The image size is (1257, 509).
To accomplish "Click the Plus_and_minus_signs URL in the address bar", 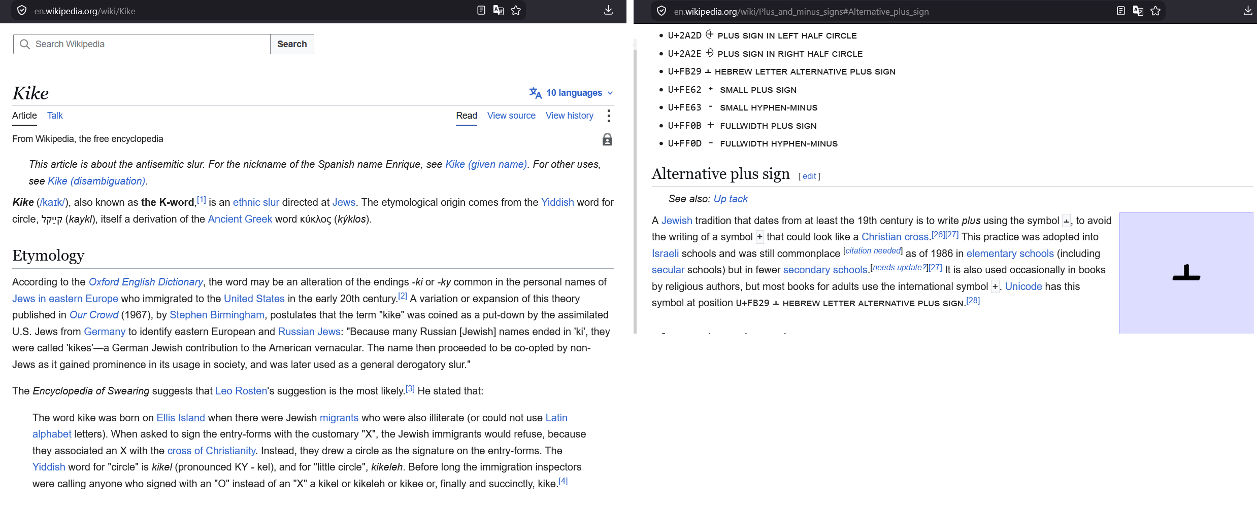I will tap(801, 12).
